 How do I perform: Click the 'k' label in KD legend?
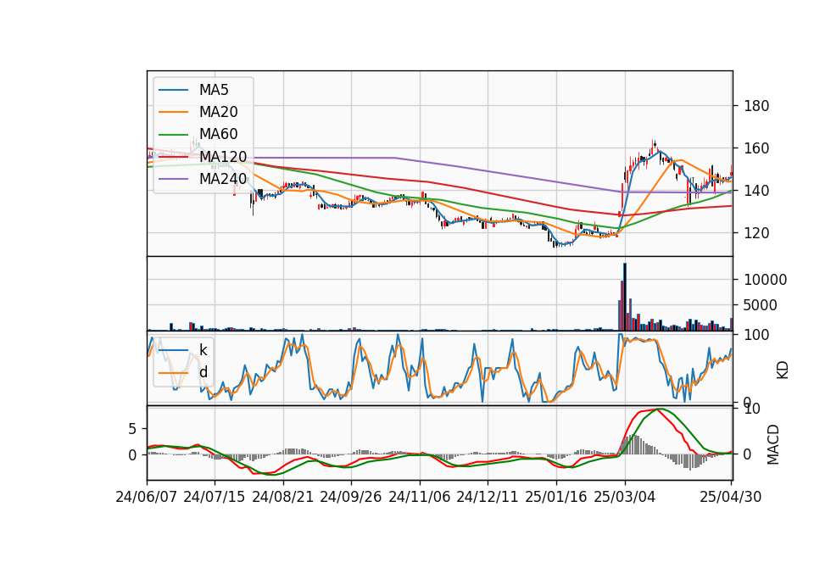(203, 350)
